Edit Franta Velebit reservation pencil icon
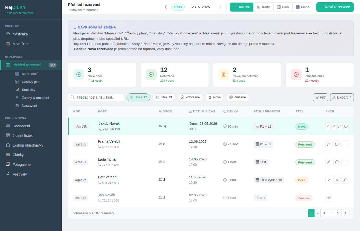The height and width of the screenshot is (231, 360). point(329,144)
